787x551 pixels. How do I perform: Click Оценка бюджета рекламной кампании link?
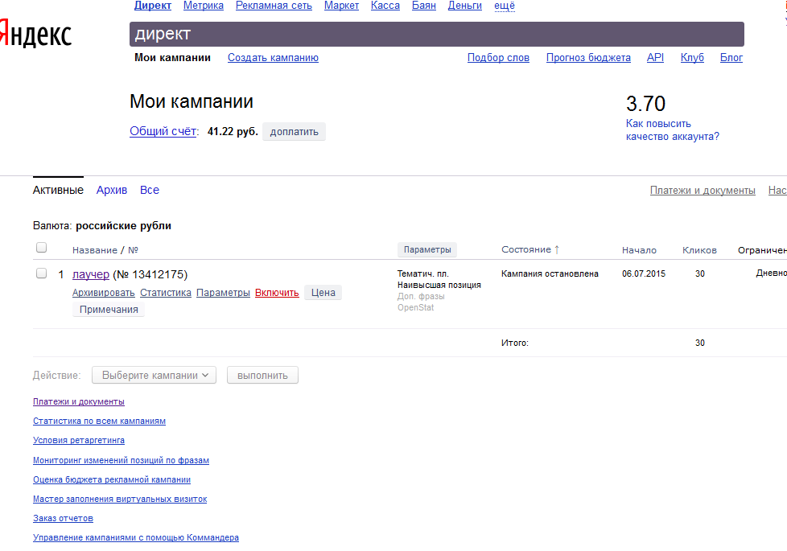112,479
